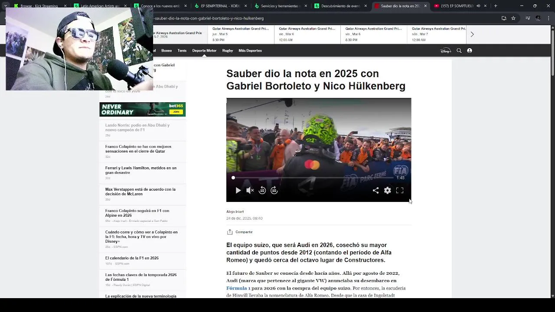Click the Disney+ logo in ESPN navbar
This screenshot has height=312, width=555.
[446, 51]
